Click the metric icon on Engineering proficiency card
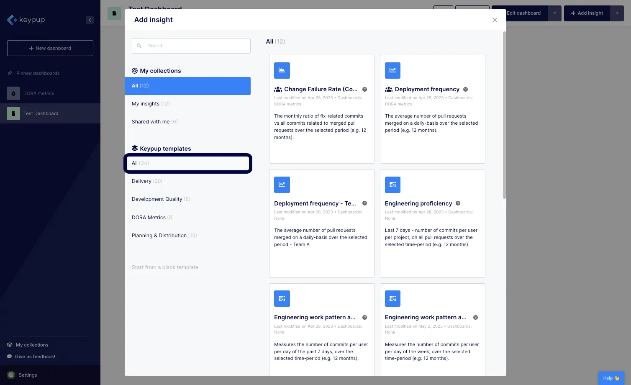The height and width of the screenshot is (385, 631). click(392, 185)
